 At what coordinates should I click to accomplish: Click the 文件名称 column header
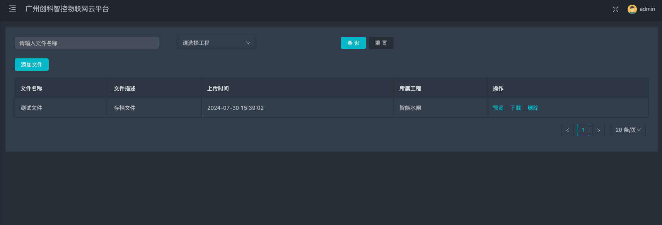(x=31, y=89)
